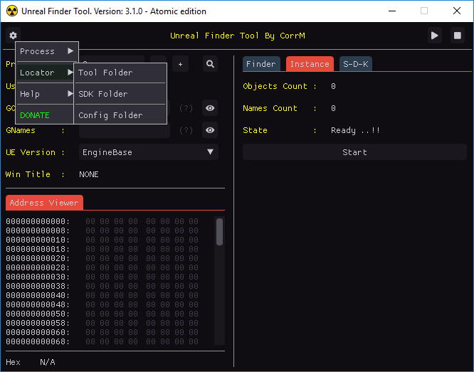Switch to the Finder tab
474x372 pixels.
(x=261, y=64)
